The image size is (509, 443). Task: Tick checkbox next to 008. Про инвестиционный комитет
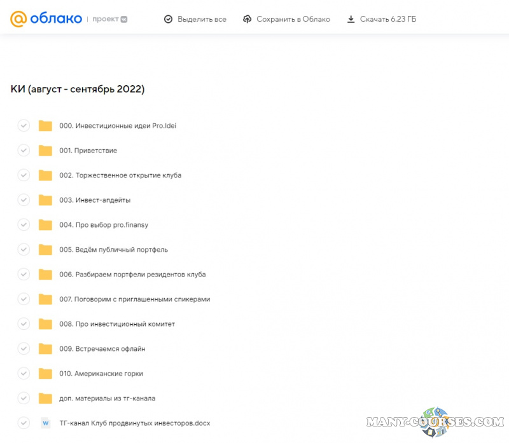coord(24,324)
